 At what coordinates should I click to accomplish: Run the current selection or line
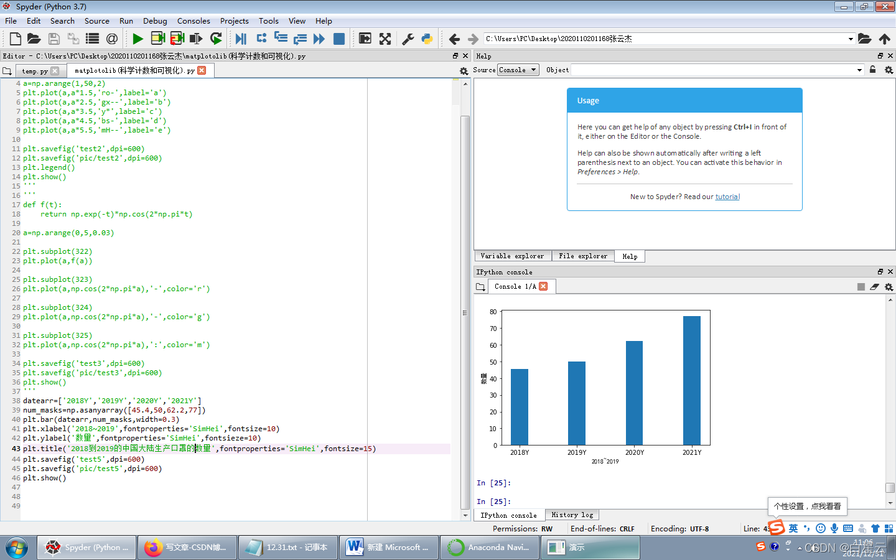196,39
